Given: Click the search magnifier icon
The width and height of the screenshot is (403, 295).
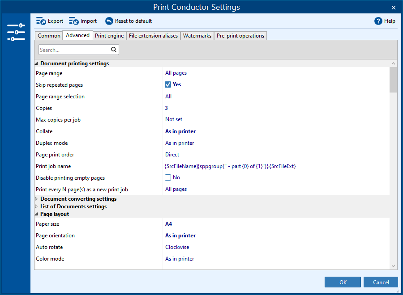Looking at the screenshot, I should click(114, 50).
